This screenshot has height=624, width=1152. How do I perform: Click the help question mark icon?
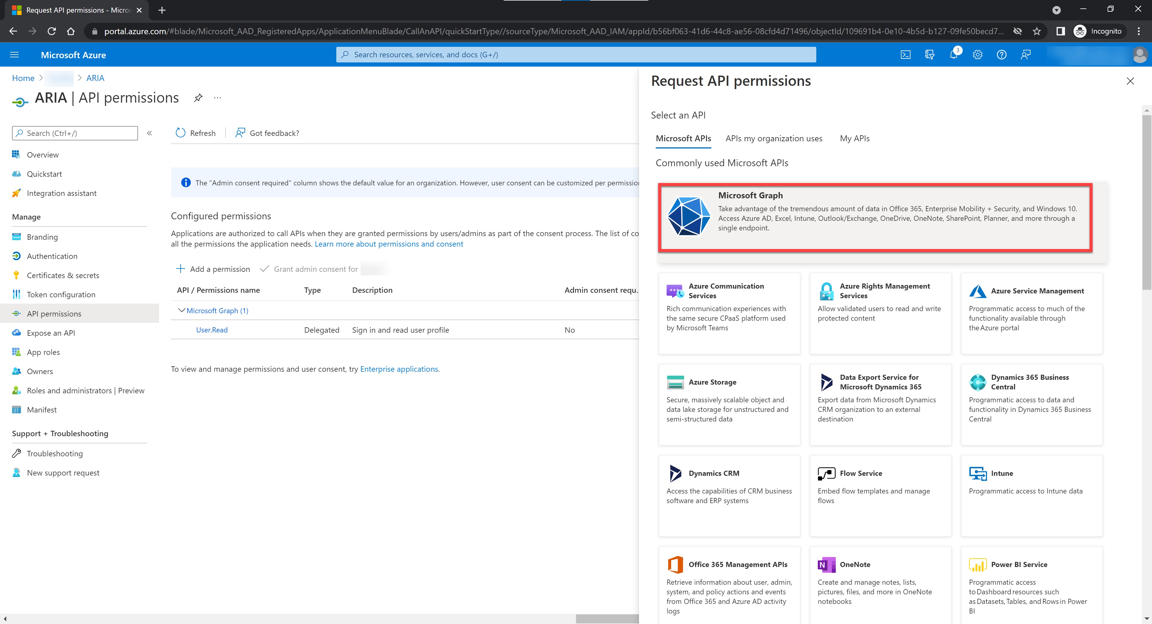click(x=1002, y=55)
